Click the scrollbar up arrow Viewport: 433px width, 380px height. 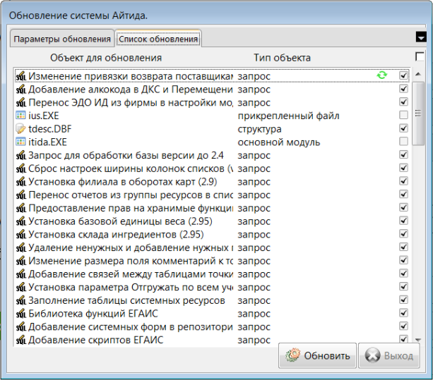[x=418, y=74]
